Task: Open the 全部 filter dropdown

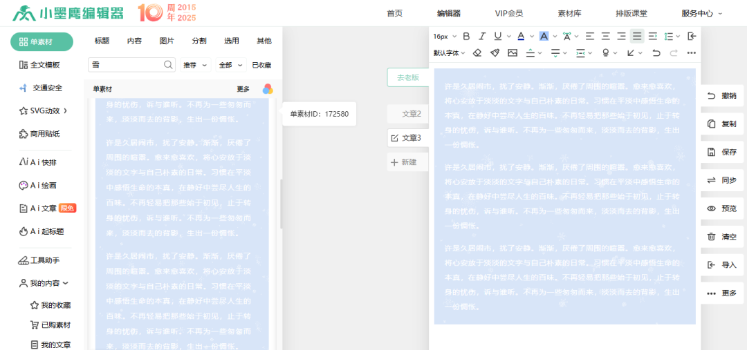Action: pos(231,65)
